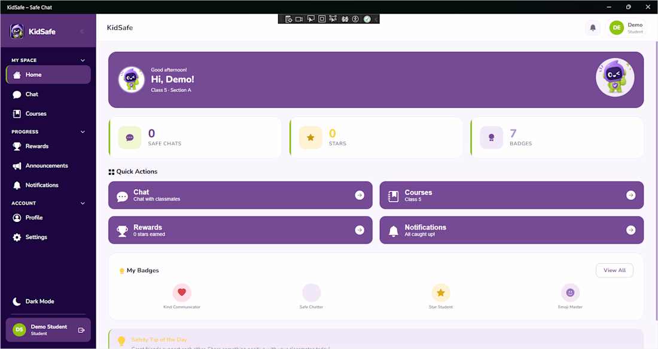
Task: Click the logout icon beside Demo Student
Action: [x=81, y=330]
